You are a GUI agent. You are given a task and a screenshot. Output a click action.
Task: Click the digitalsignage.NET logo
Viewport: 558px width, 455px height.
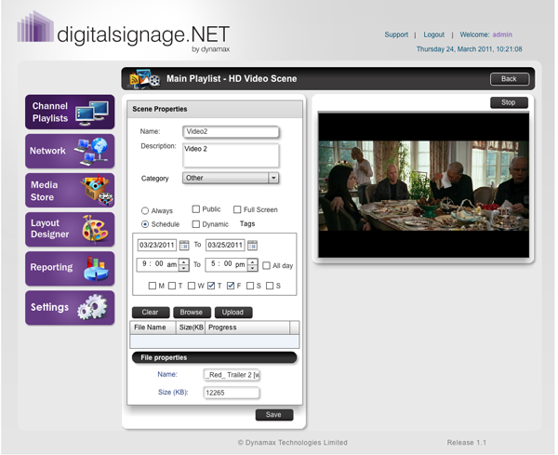click(x=124, y=32)
